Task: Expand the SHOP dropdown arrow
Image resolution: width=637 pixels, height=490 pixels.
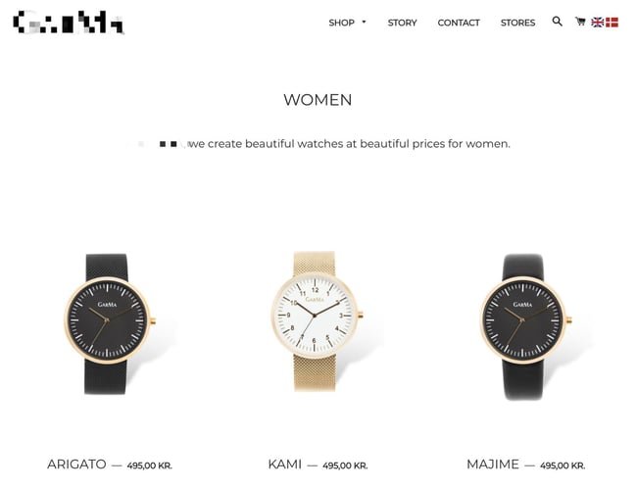Action: [364, 22]
